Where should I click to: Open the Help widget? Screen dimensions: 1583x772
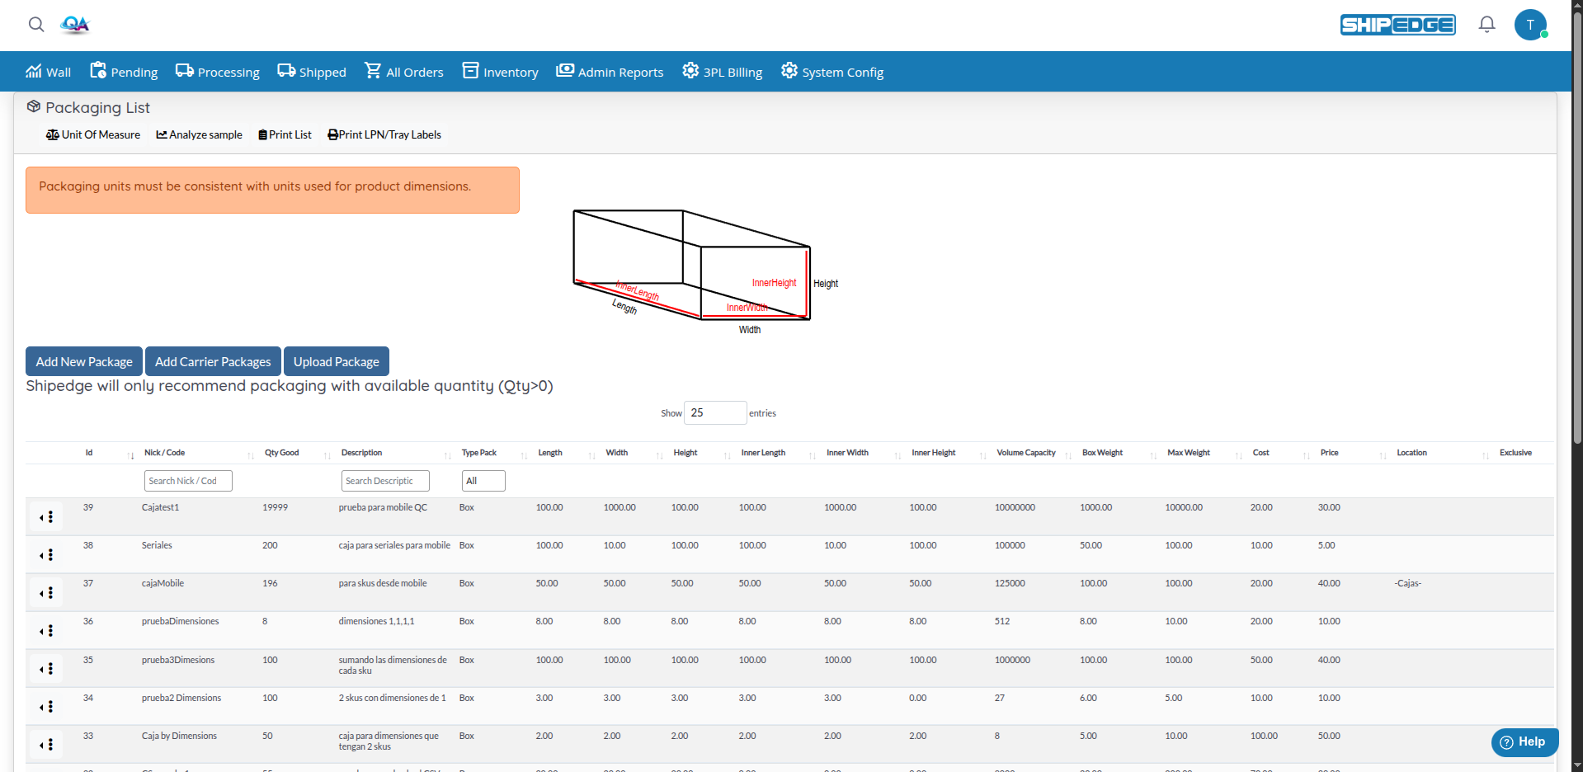(x=1524, y=741)
